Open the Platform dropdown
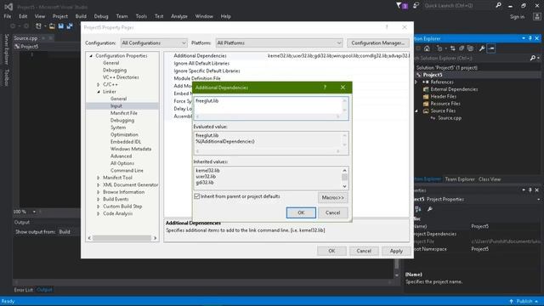 click(279, 43)
